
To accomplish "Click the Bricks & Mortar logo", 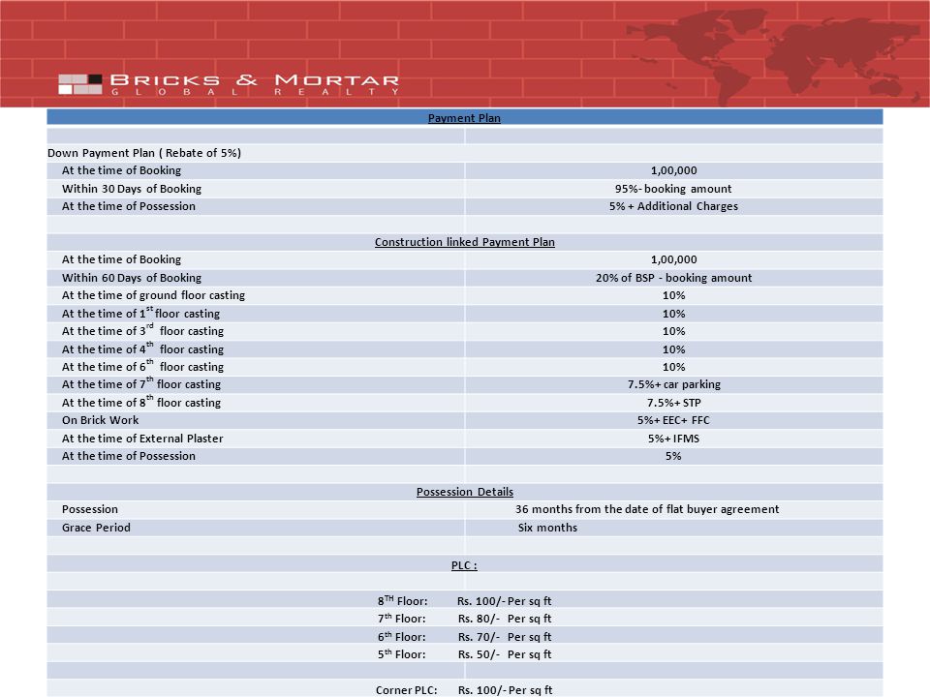I will tap(229, 84).
